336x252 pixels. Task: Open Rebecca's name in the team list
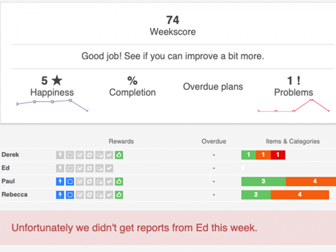pyautogui.click(x=14, y=194)
